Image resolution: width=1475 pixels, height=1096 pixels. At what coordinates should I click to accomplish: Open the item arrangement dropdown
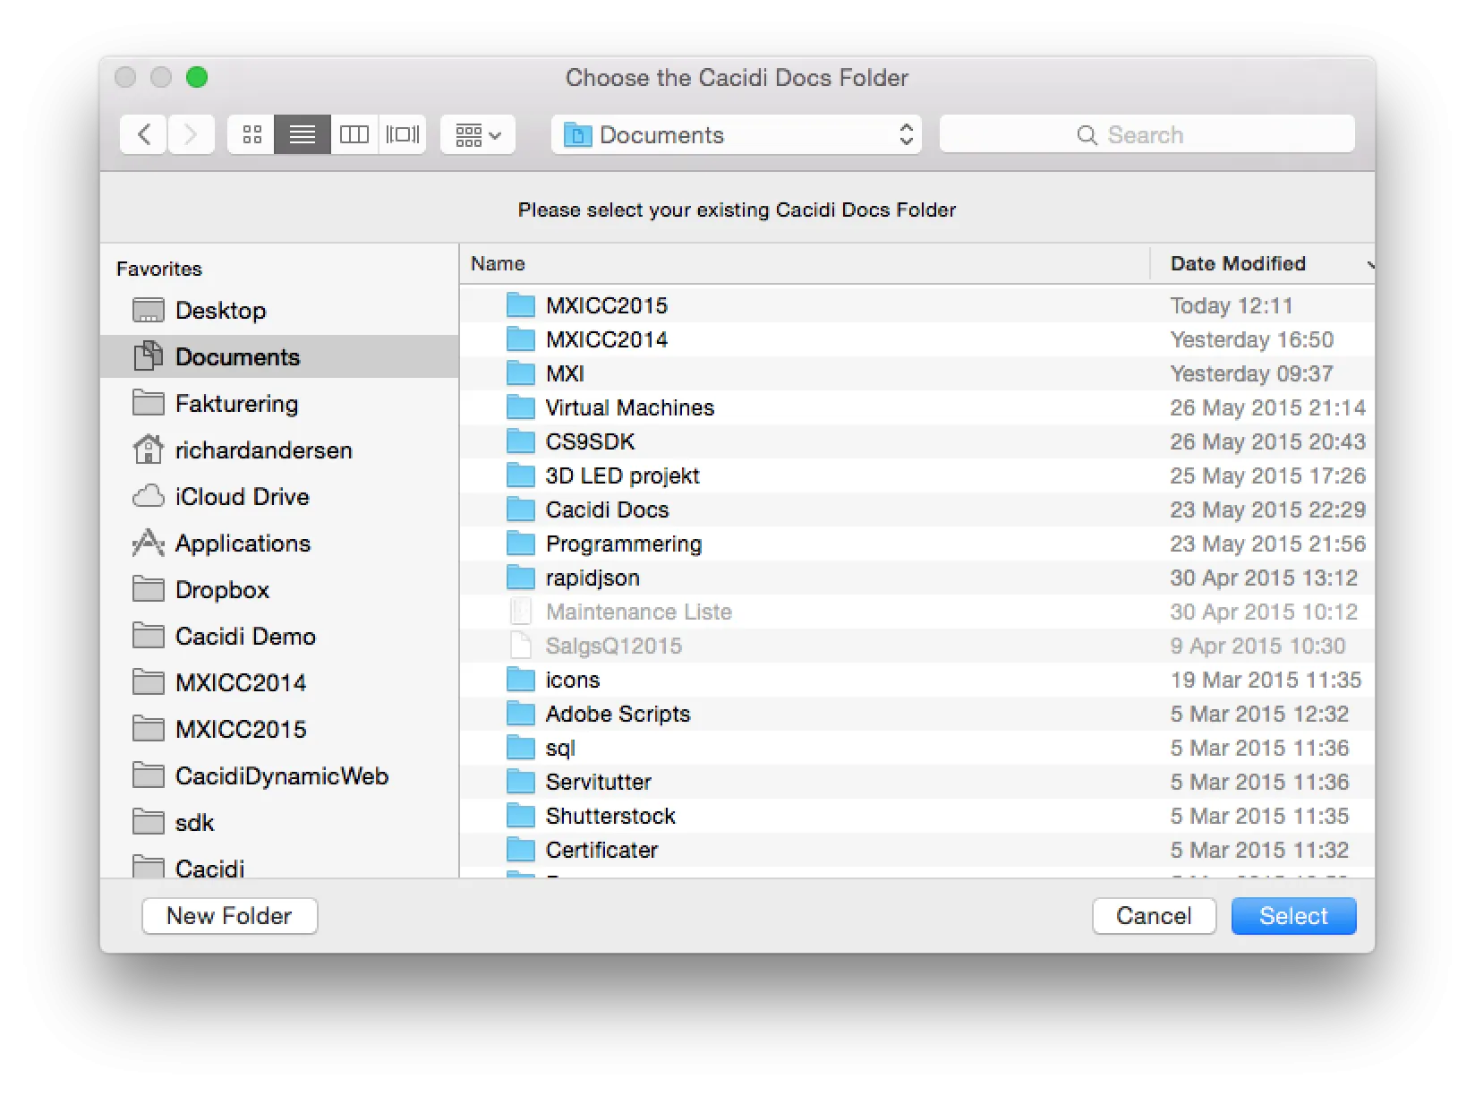click(478, 135)
